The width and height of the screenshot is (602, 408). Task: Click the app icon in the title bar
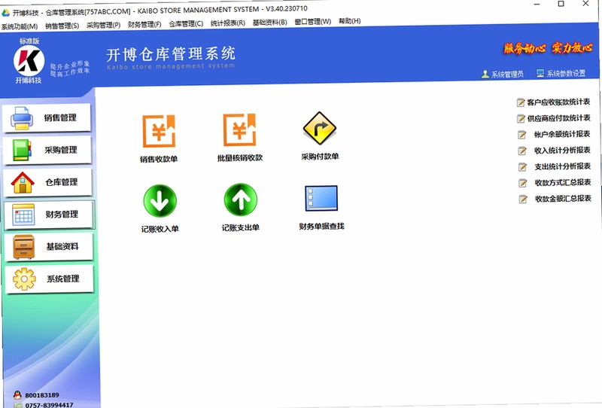pyautogui.click(x=5, y=13)
